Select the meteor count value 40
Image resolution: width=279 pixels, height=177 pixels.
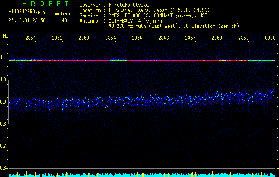pyautogui.click(x=64, y=20)
